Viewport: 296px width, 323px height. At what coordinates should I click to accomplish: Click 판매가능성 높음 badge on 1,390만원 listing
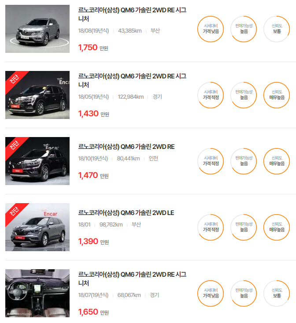click(x=244, y=227)
